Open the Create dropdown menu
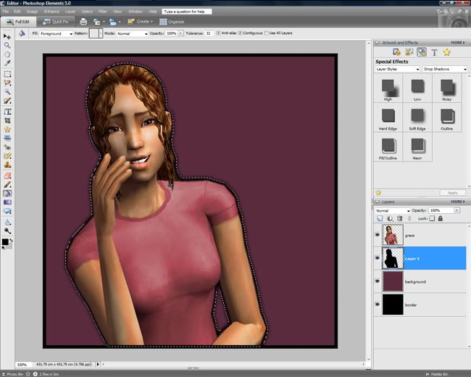The width and height of the screenshot is (471, 377). (141, 22)
